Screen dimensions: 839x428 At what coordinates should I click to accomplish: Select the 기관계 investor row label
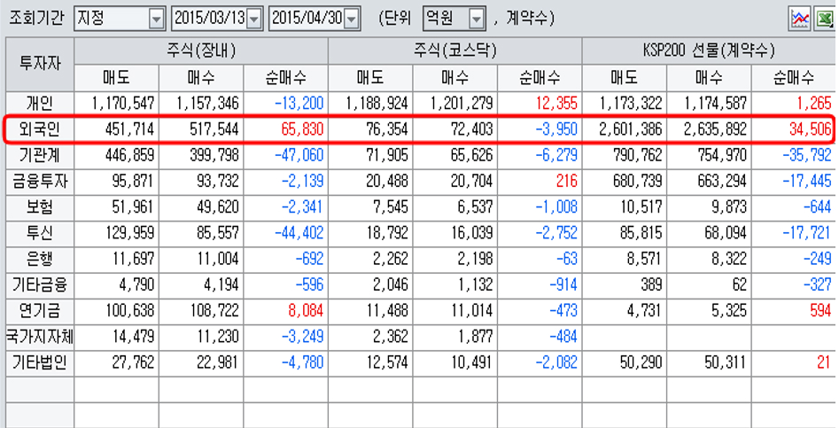39,156
